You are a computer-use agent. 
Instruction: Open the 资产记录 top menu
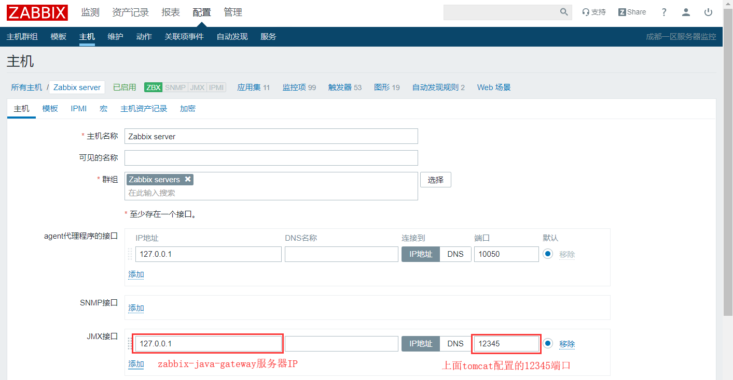coord(130,12)
